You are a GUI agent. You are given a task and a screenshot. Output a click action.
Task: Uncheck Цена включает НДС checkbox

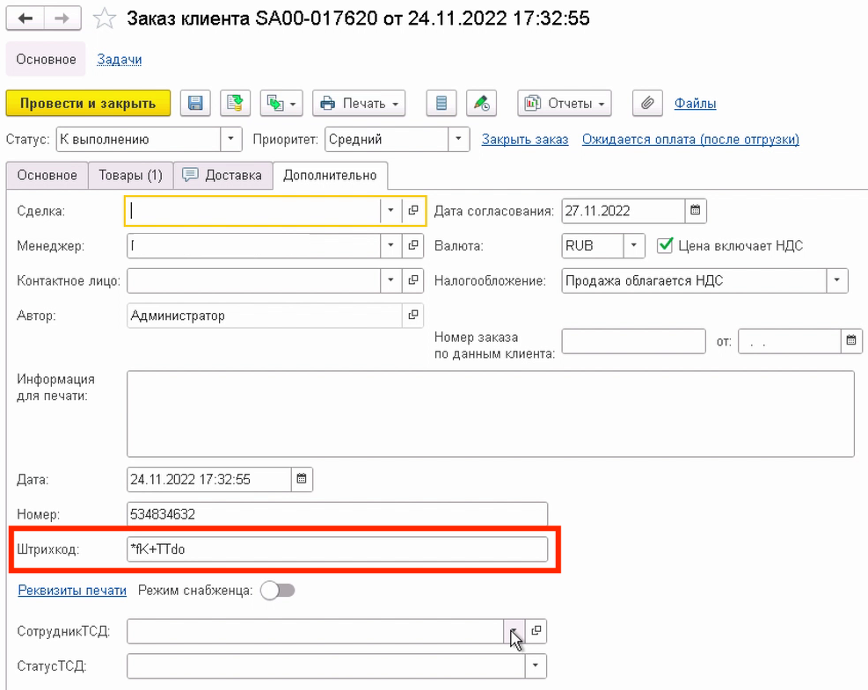[665, 245]
